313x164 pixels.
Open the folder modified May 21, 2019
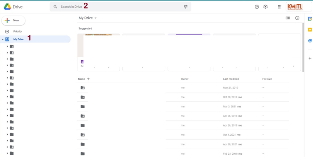click(x=83, y=88)
